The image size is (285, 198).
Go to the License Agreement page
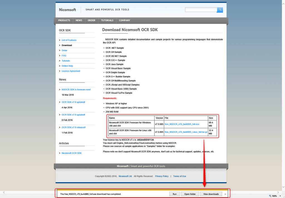point(71,71)
